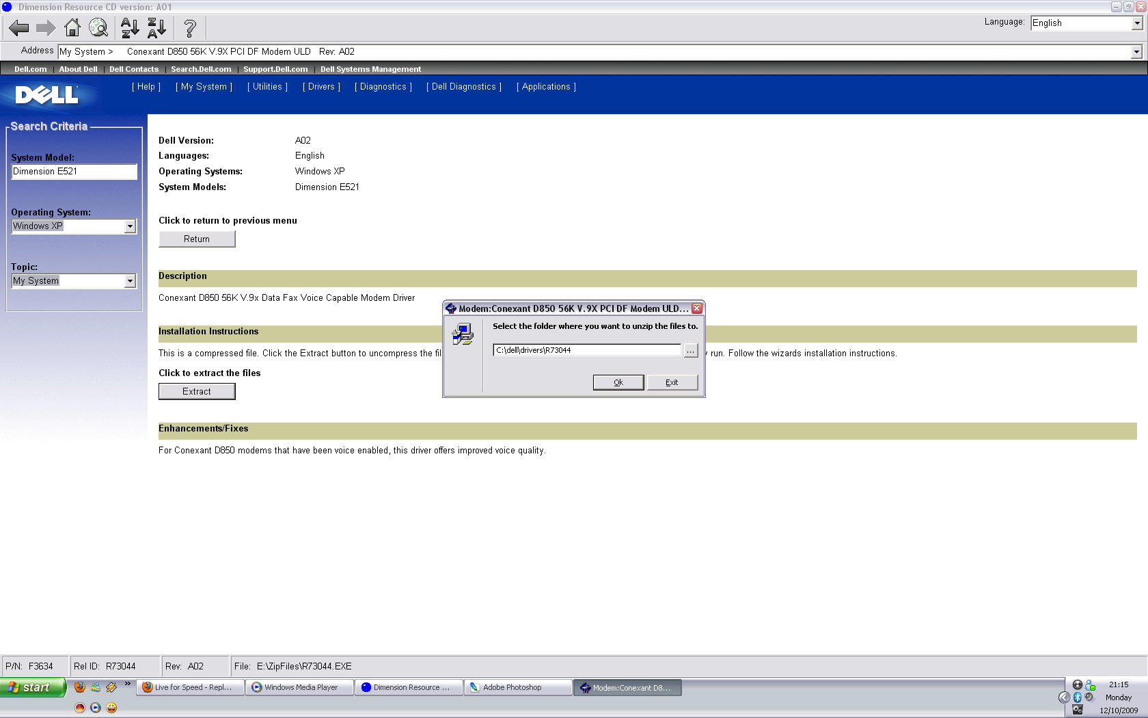Image resolution: width=1148 pixels, height=718 pixels.
Task: Click the Modem:Conexant taskbar button
Action: tap(628, 687)
